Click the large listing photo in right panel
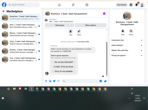The width and height of the screenshot is (148, 110). [x=127, y=16]
